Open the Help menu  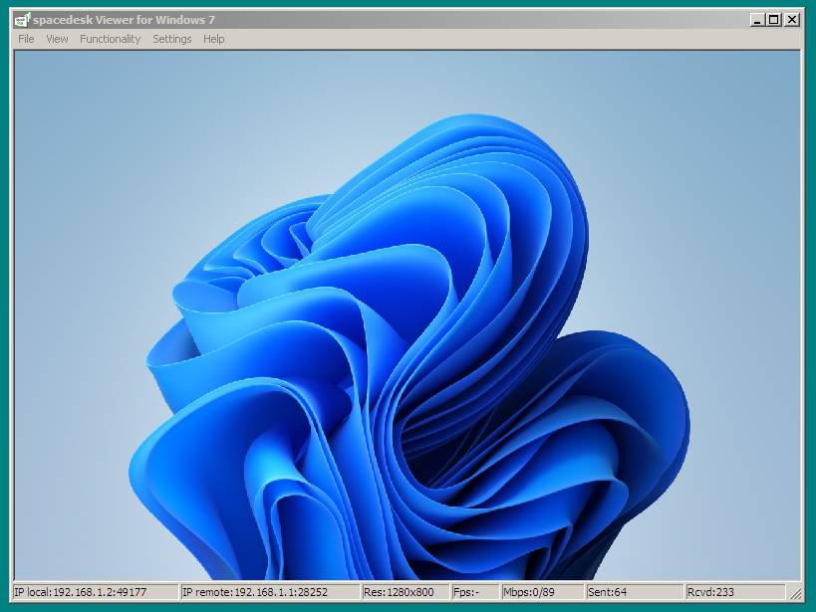pyautogui.click(x=213, y=39)
